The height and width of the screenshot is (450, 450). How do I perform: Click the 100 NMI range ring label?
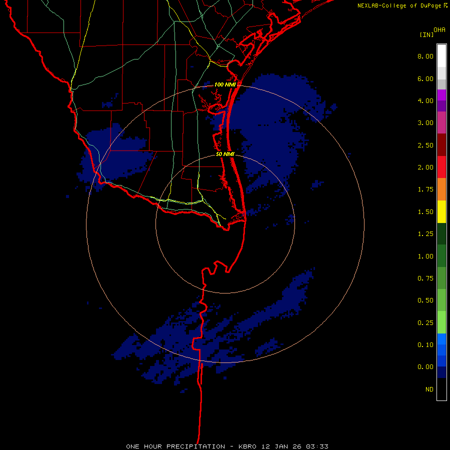[x=225, y=84]
